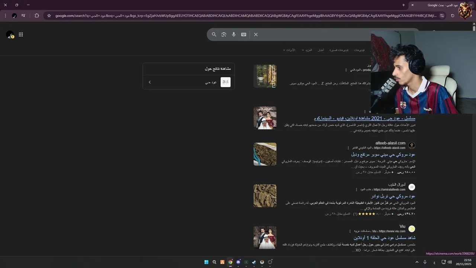Show hidden system tray icons

417,262
